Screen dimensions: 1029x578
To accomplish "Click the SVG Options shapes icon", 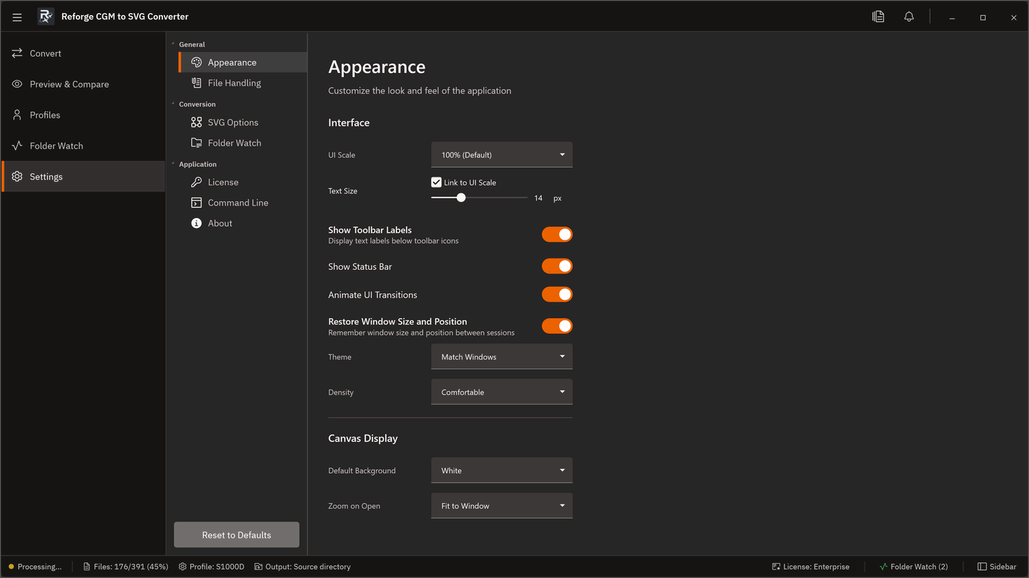I will click(197, 122).
